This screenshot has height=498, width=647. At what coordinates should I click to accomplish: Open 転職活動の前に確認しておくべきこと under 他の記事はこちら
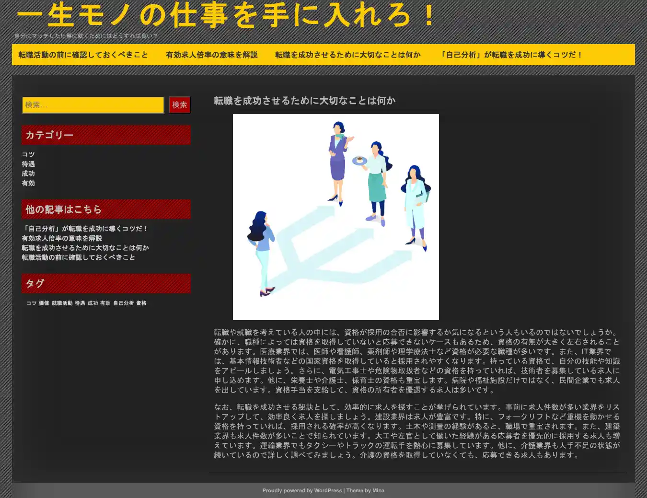(x=78, y=257)
